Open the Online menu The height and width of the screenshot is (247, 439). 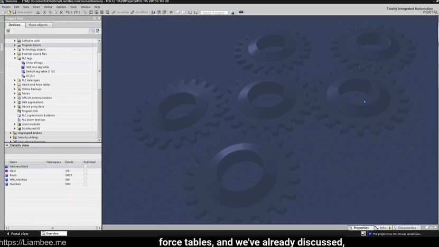coord(48,7)
